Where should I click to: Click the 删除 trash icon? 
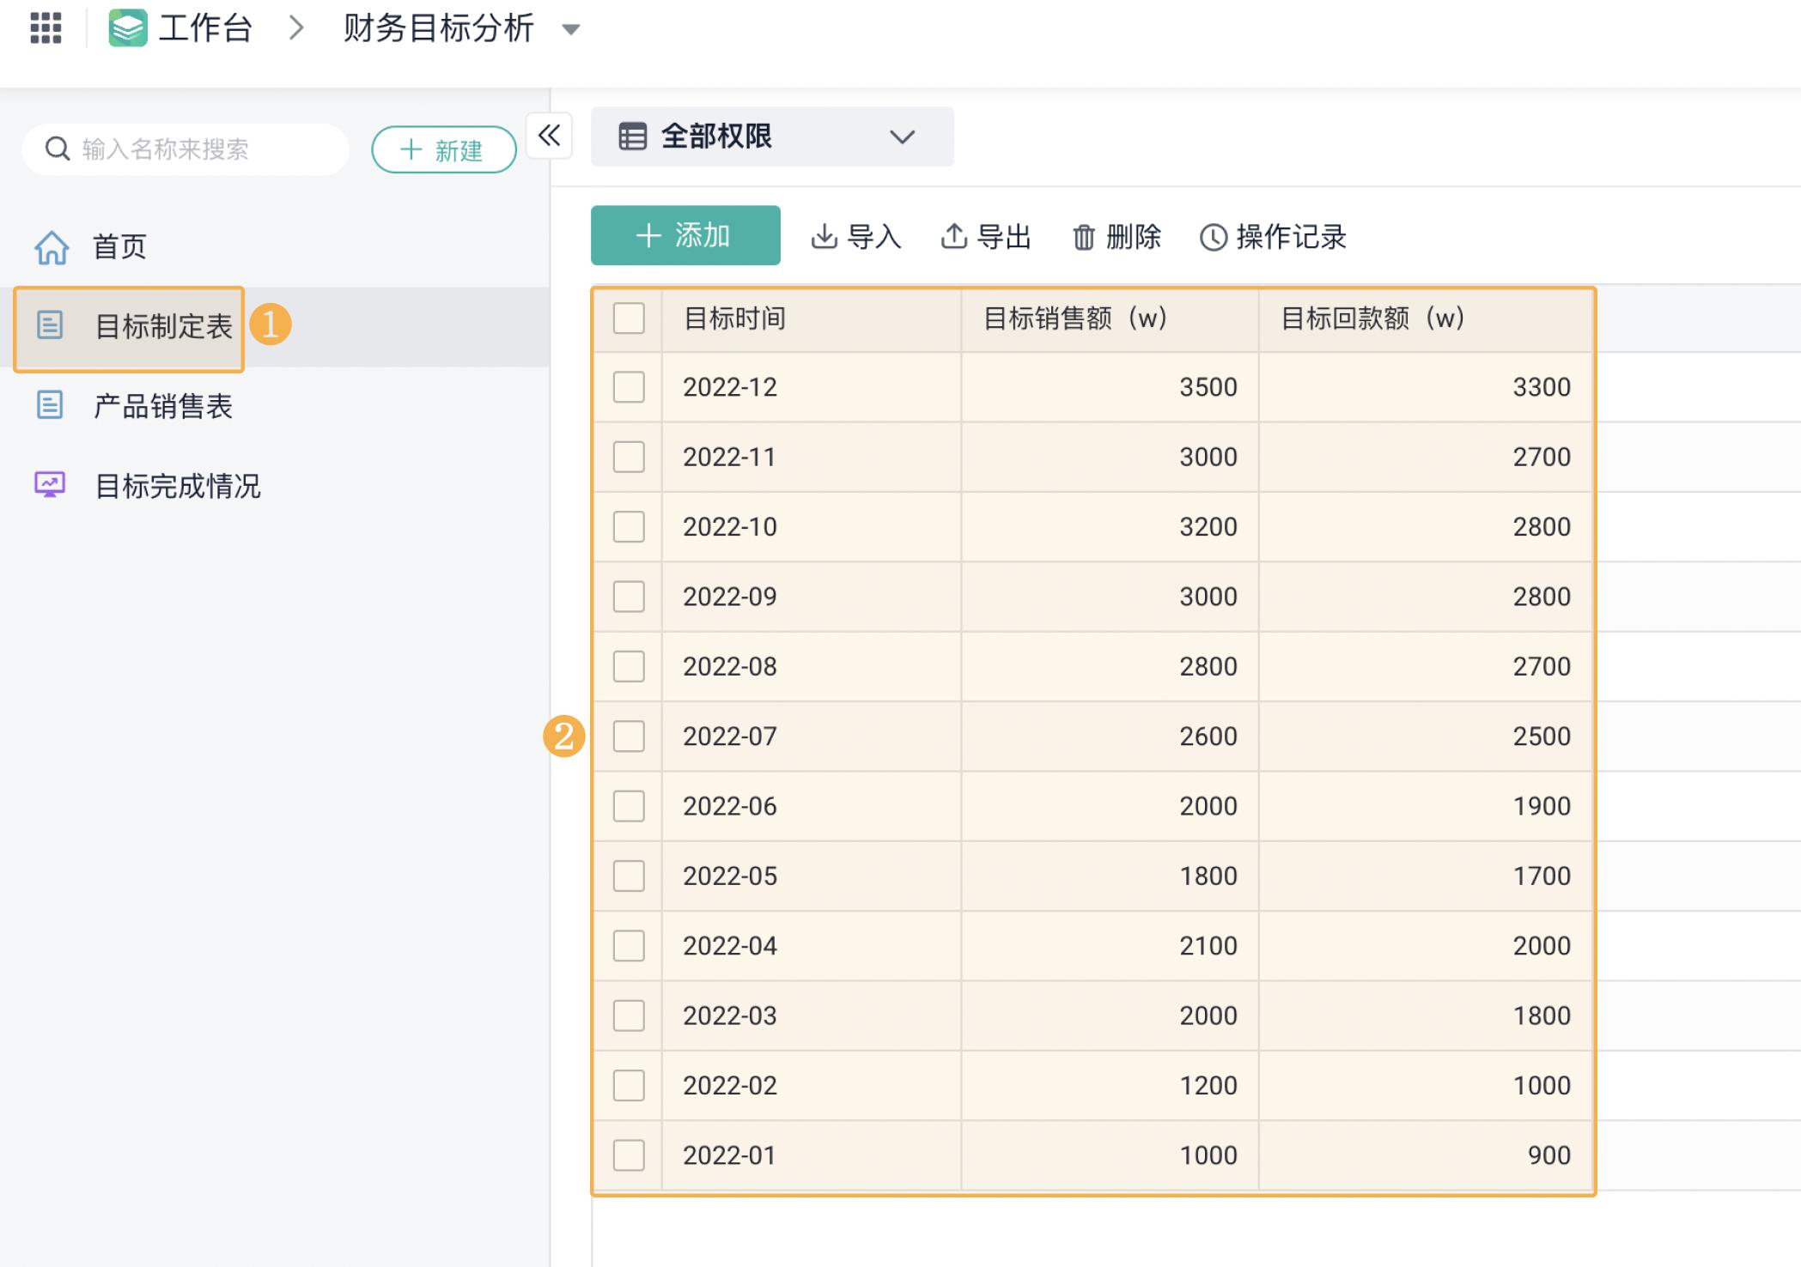pos(1084,237)
